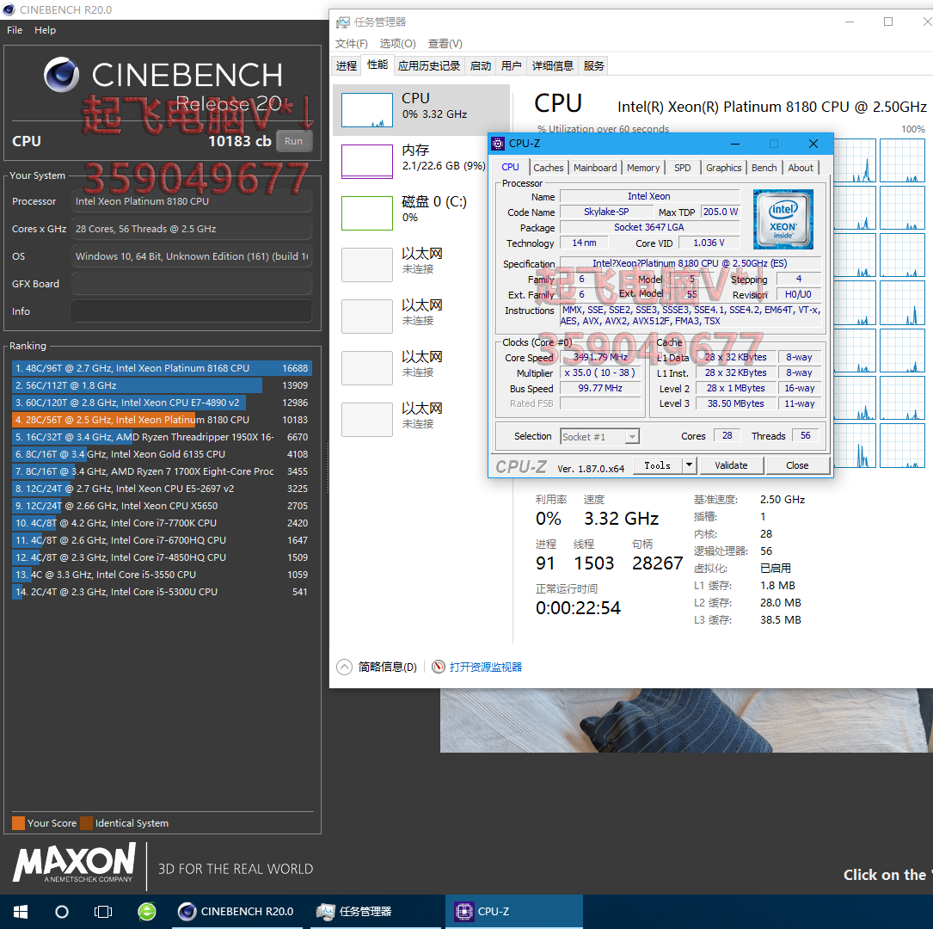Screen dimensions: 933x929
Task: Select the 内存 memory graph in Task Manager
Action: tap(367, 161)
